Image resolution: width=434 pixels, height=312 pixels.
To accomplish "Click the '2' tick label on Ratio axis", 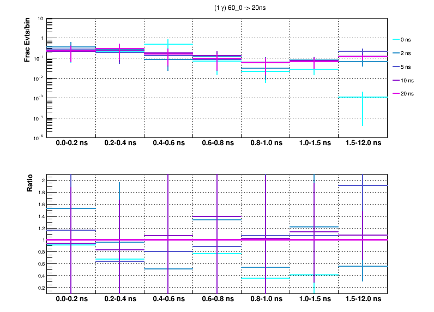I will point(42,180).
